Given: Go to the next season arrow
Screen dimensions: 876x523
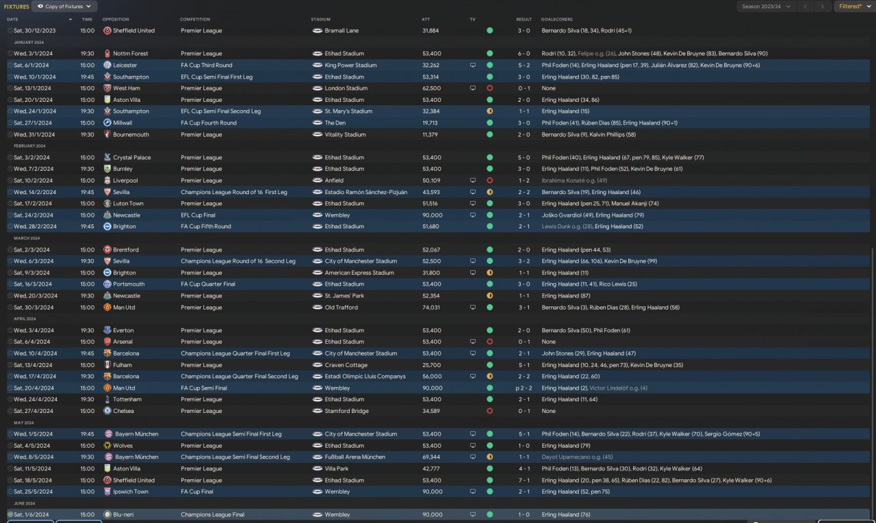Looking at the screenshot, I should pyautogui.click(x=823, y=6).
